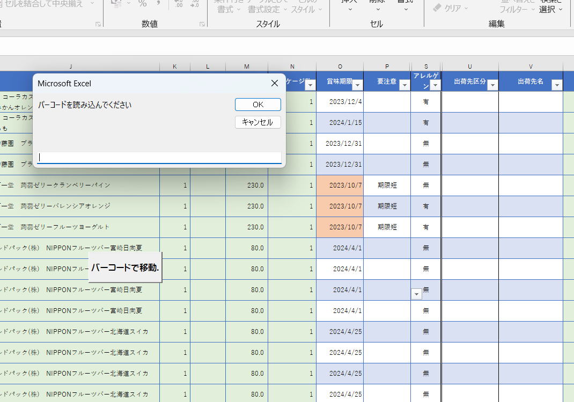
Task: Select column V header
Action: pos(531,66)
